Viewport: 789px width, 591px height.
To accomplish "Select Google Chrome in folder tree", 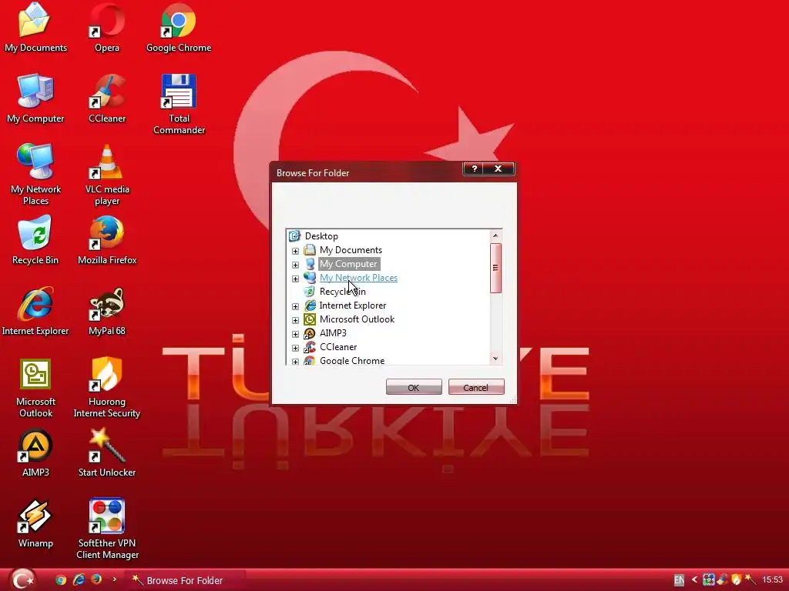I will pos(351,360).
